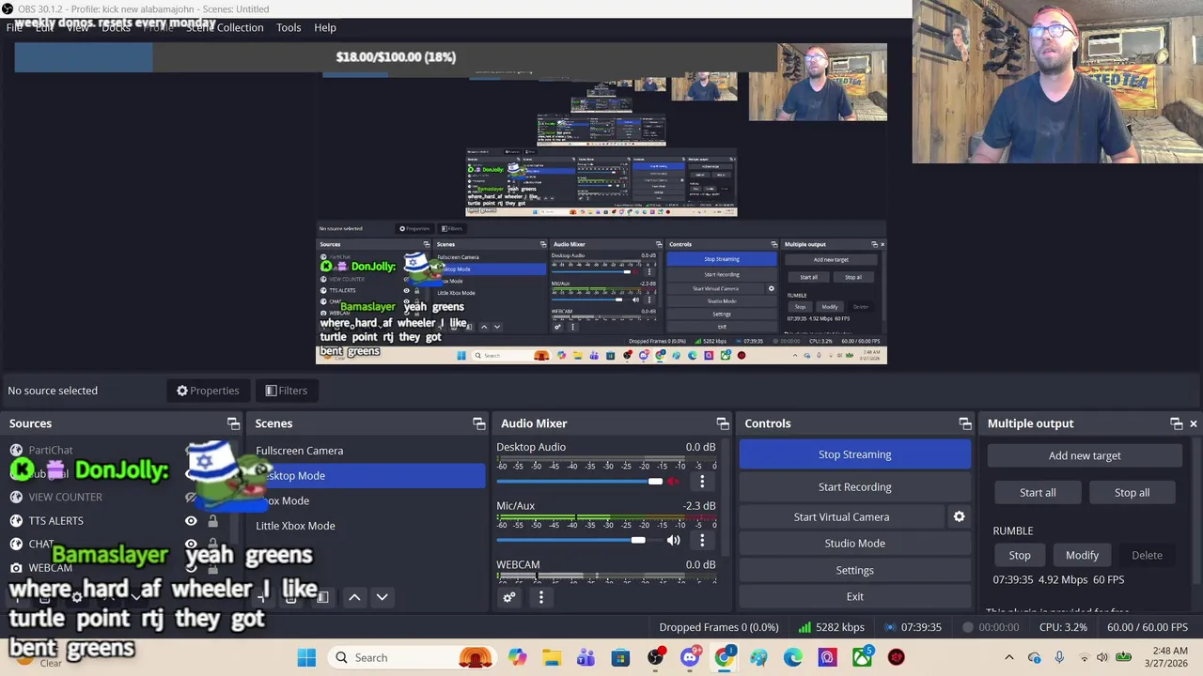
Task: Open virtual camera settings gear icon
Action: pyautogui.click(x=959, y=516)
